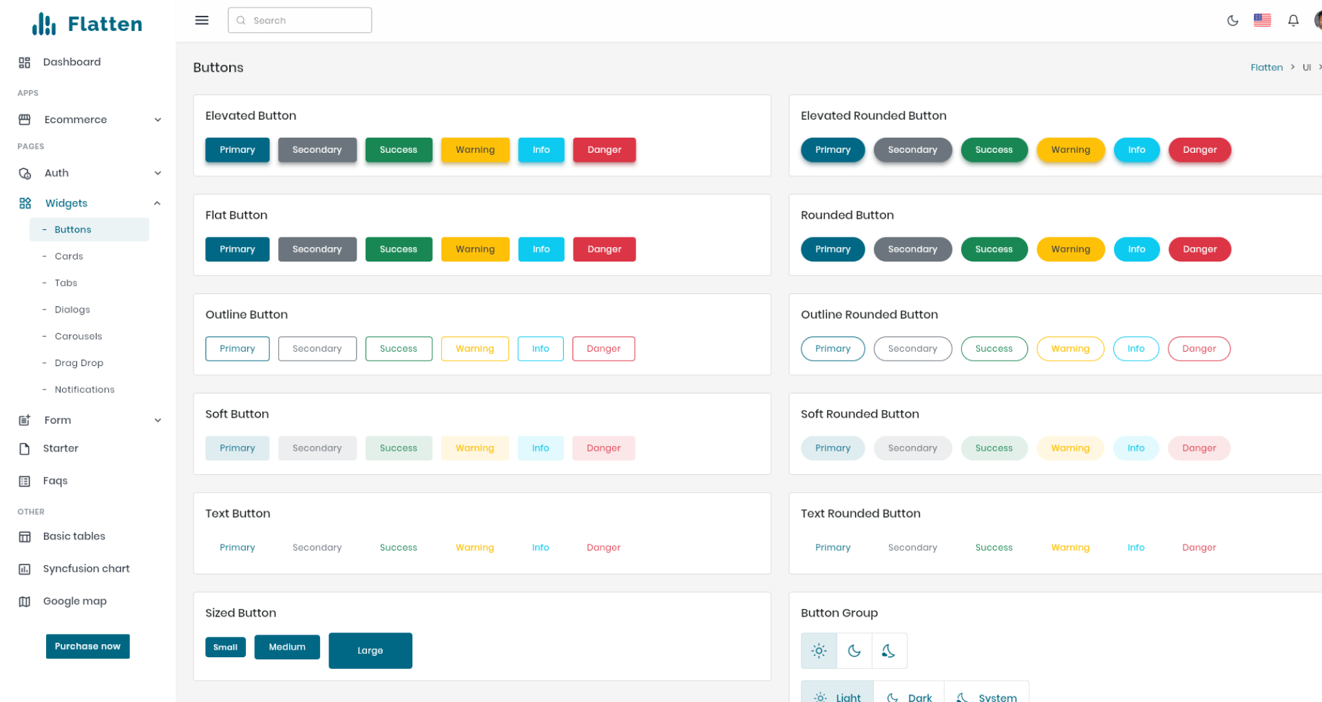Click the US flag language icon
1322x702 pixels.
point(1262,20)
